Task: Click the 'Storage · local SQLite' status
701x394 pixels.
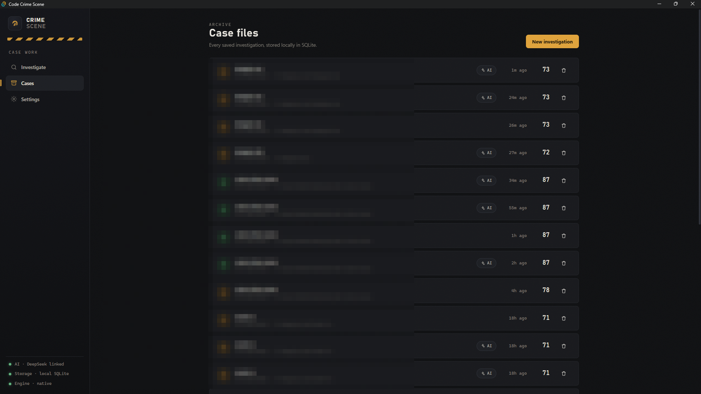Action: point(39,374)
